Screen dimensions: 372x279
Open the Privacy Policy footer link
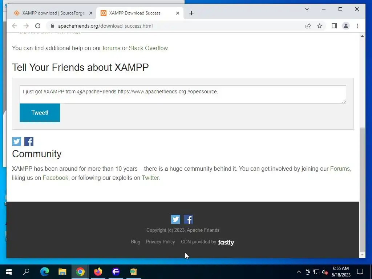(160, 242)
